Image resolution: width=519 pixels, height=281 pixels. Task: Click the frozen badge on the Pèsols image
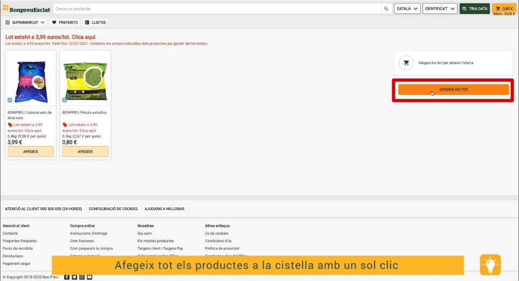65,100
